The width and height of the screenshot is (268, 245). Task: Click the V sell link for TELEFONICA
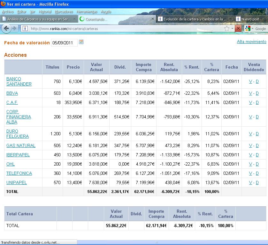250,173
